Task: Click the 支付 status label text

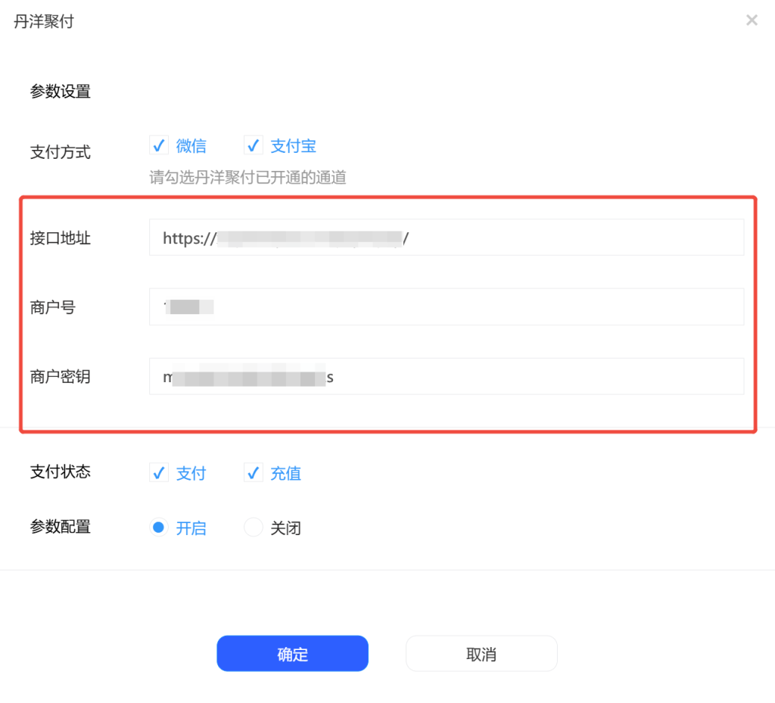Action: pyautogui.click(x=191, y=472)
